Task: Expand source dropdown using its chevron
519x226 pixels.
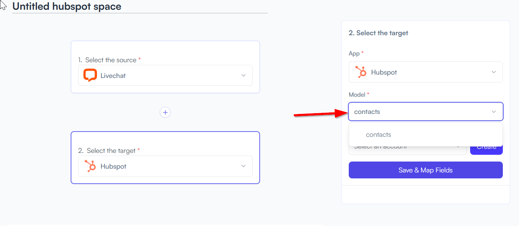Action: (x=244, y=75)
